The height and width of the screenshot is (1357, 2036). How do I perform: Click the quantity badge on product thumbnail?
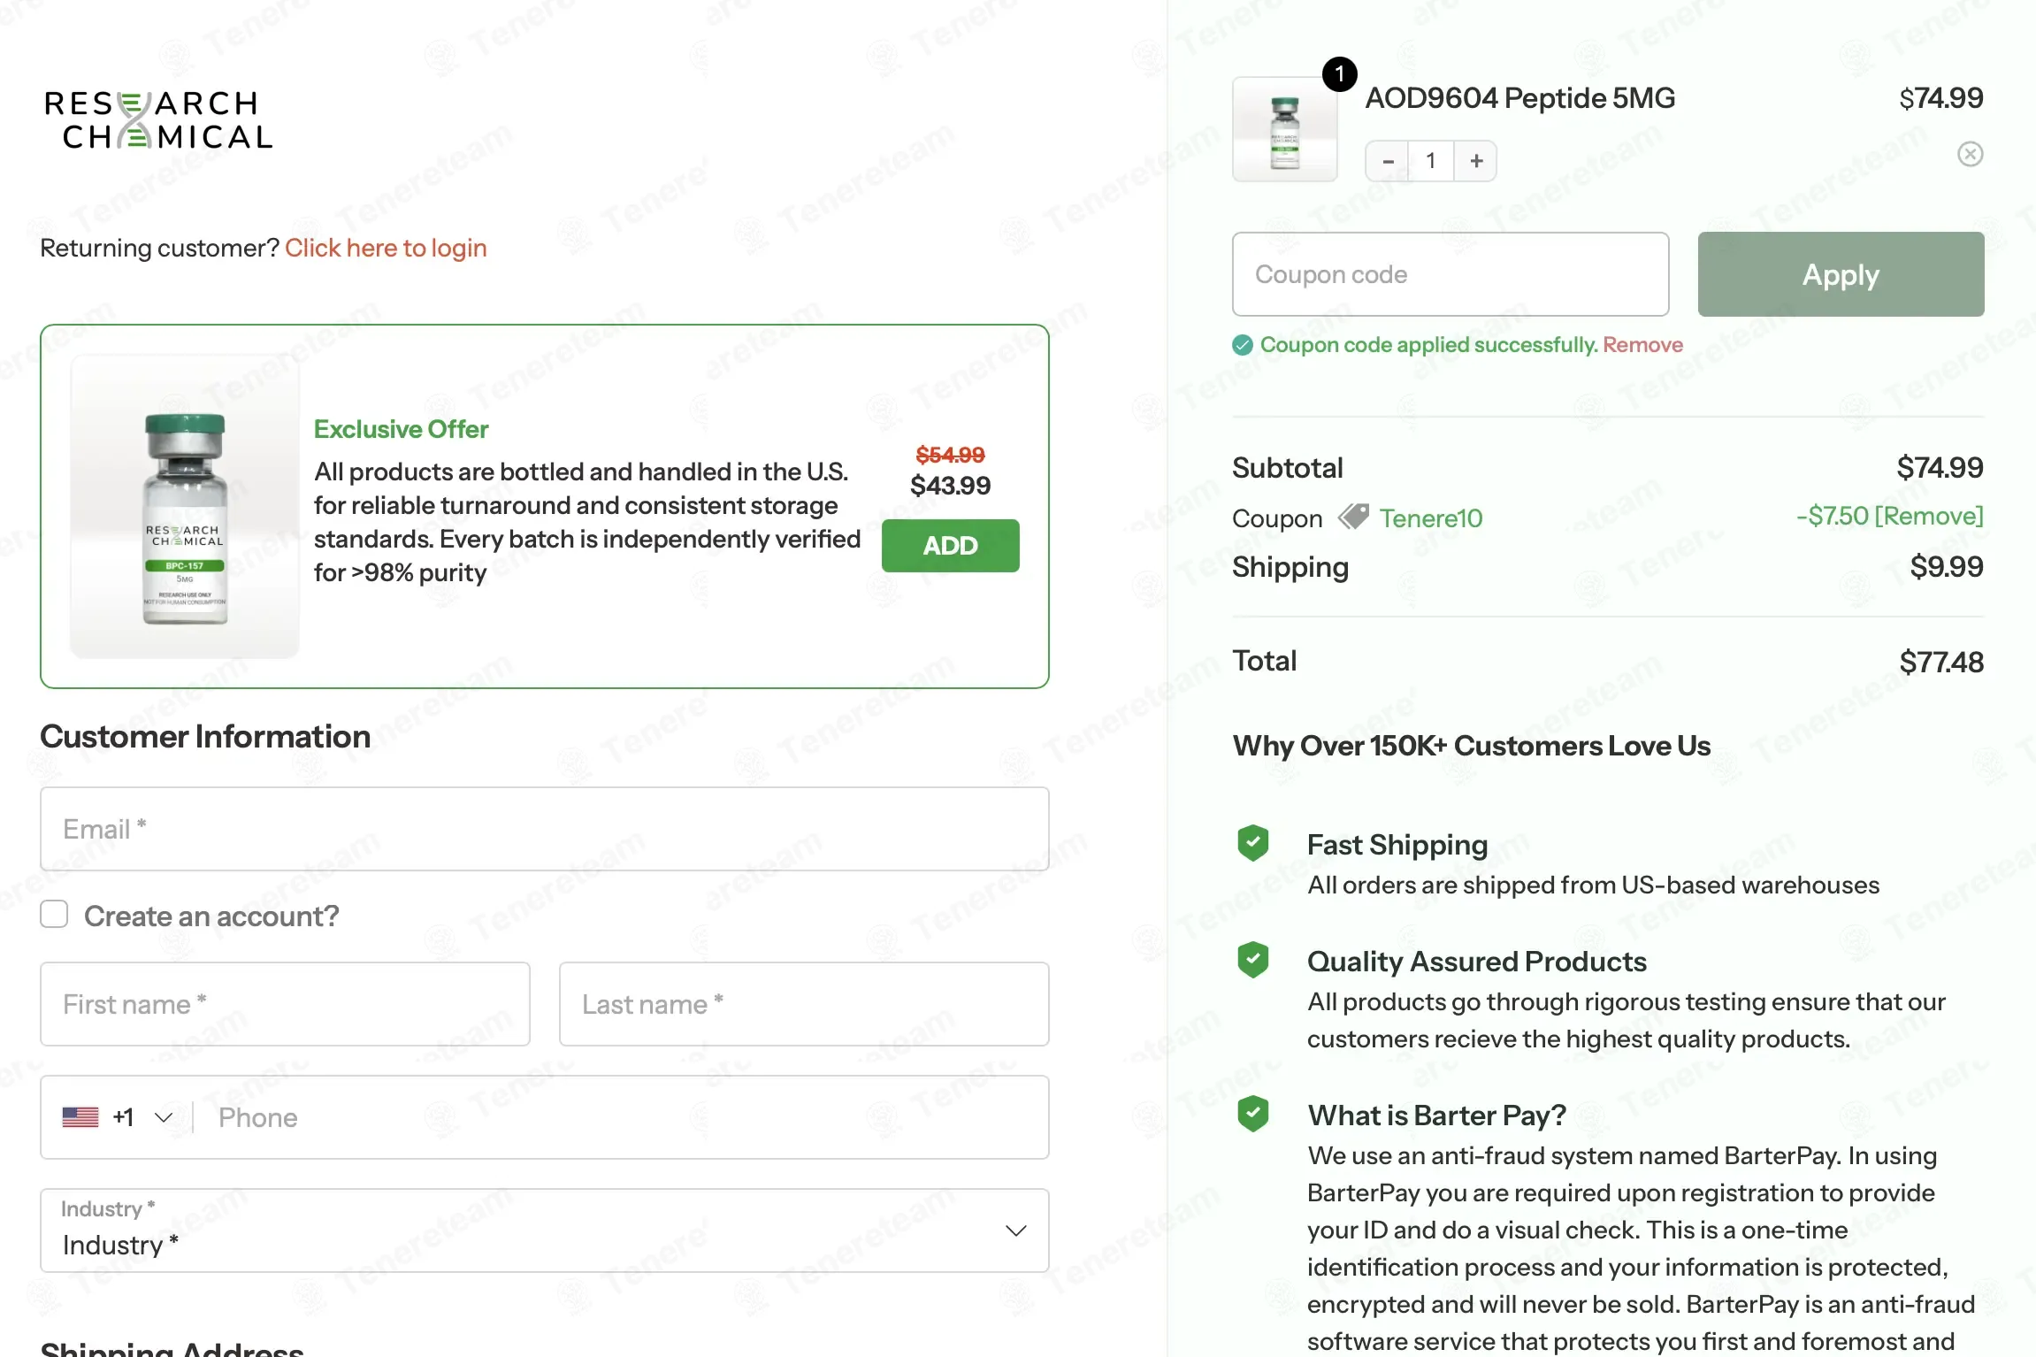[1339, 73]
